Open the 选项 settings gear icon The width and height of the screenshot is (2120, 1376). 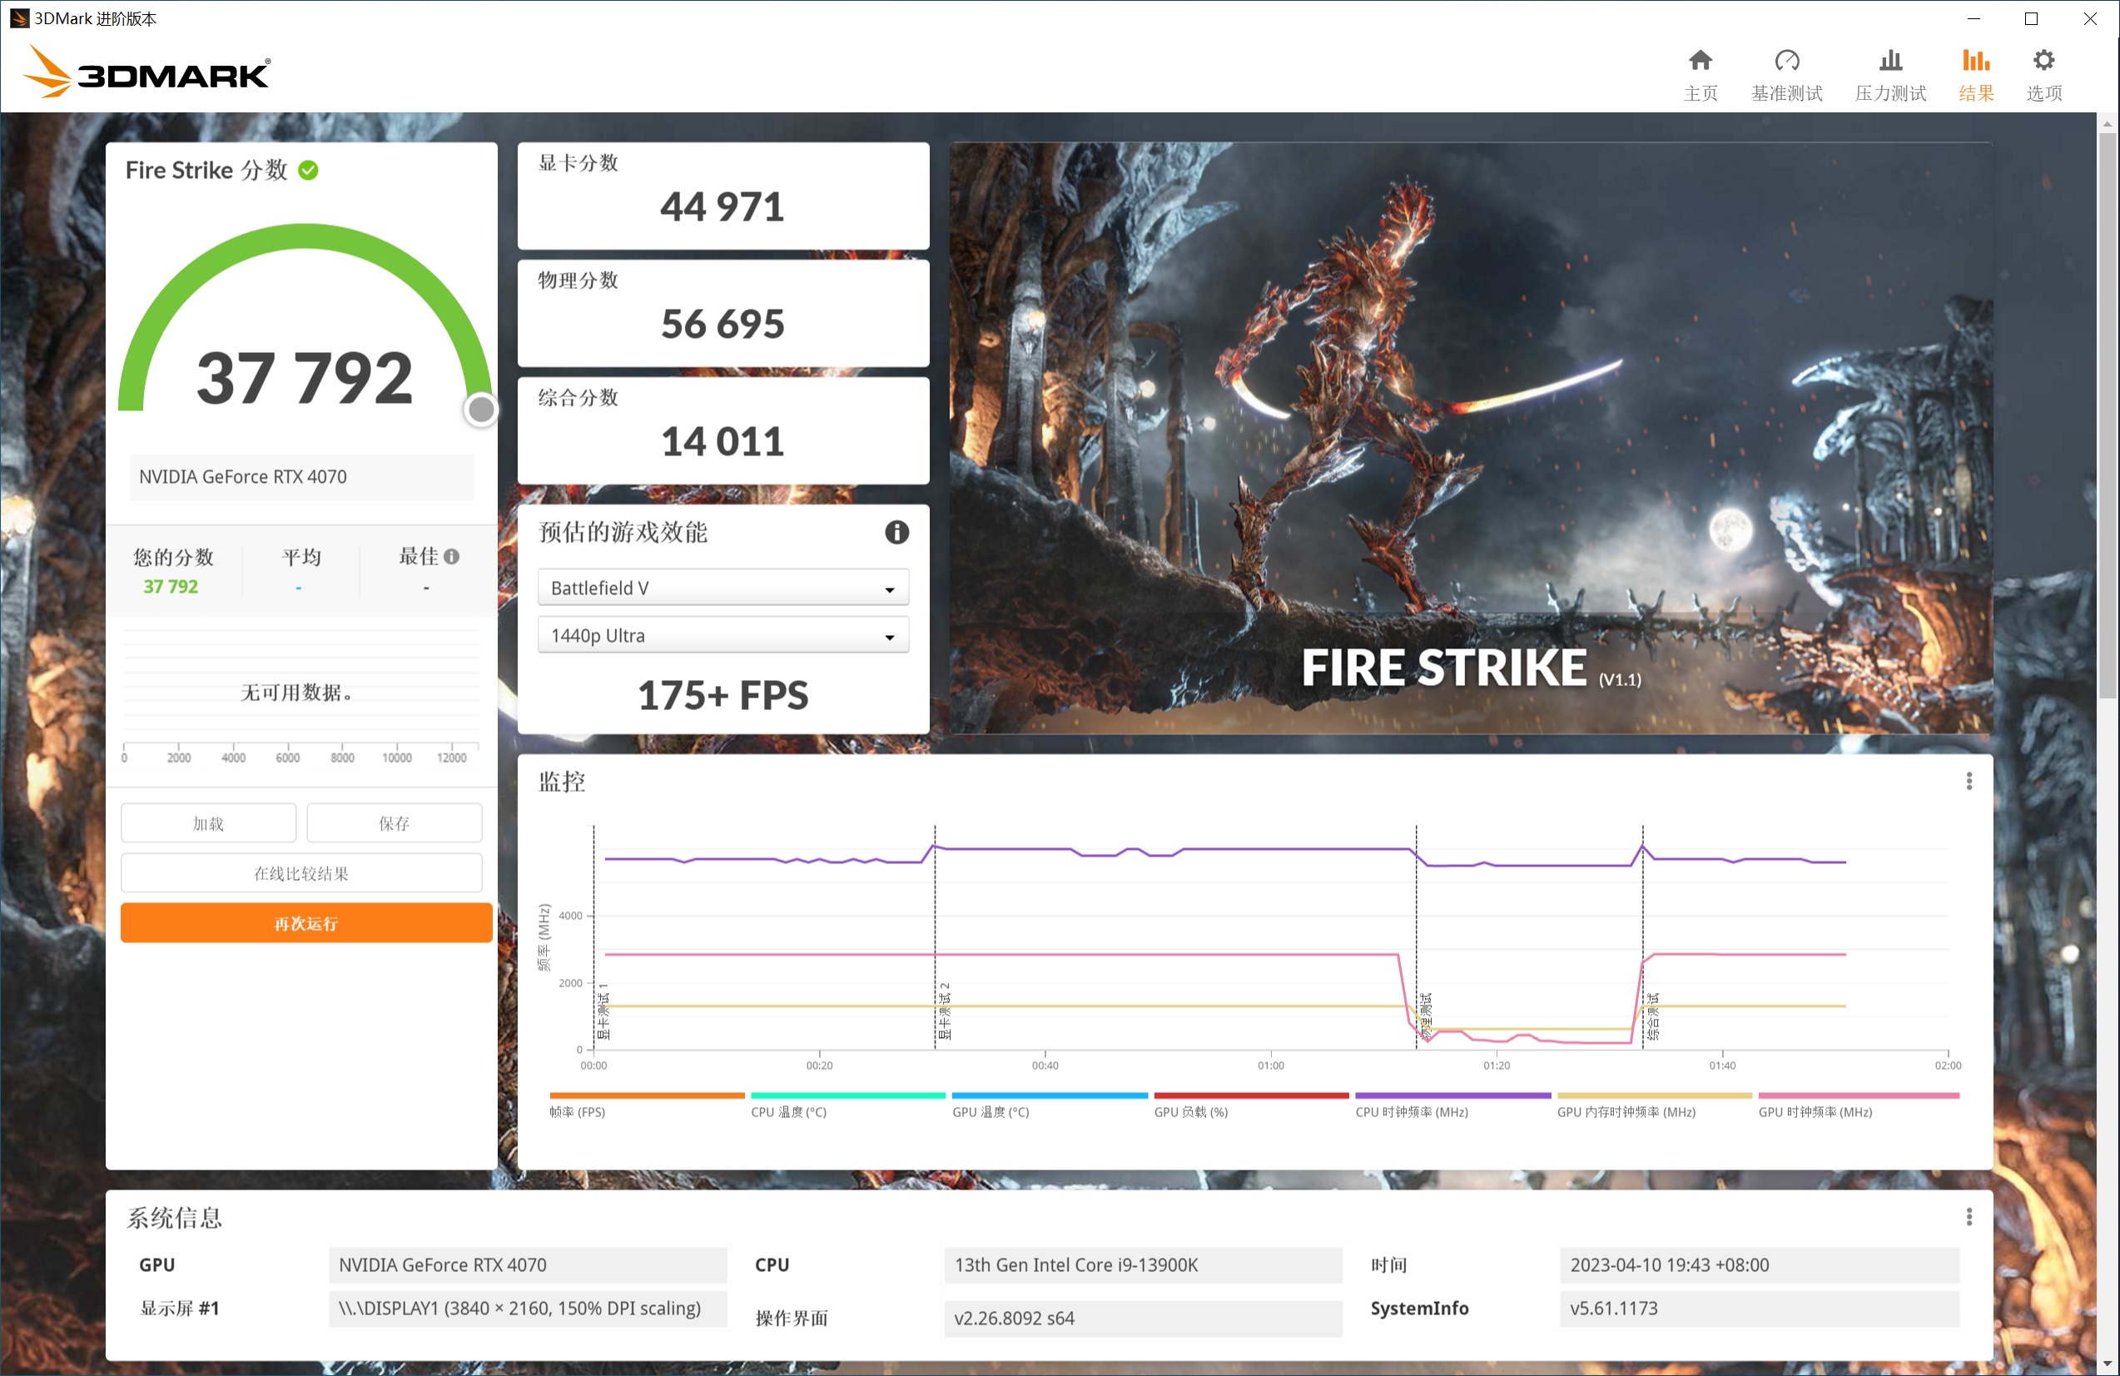tap(2043, 61)
